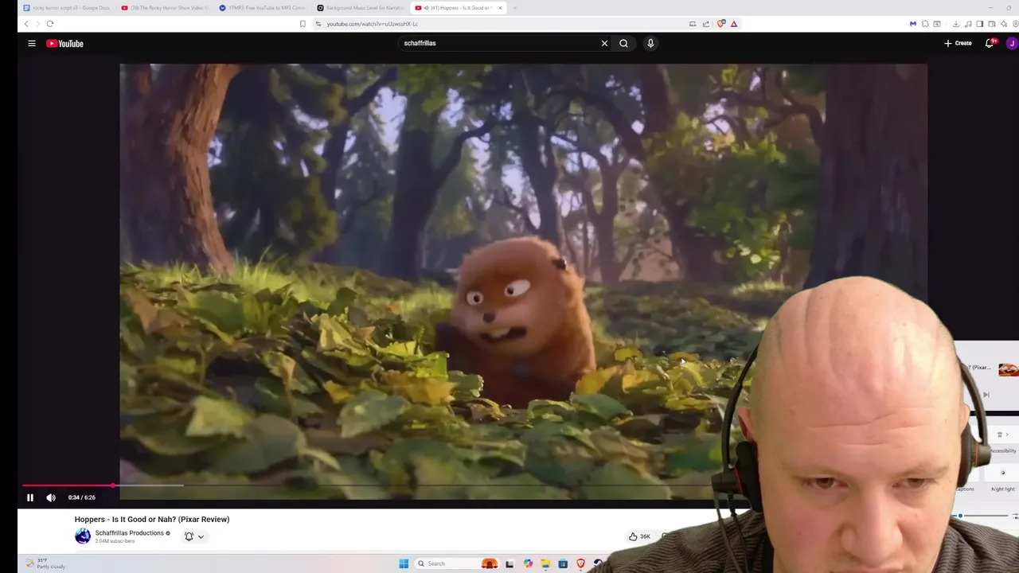
Task: Open the weather widget showing Partly cloudy
Action: click(x=45, y=563)
